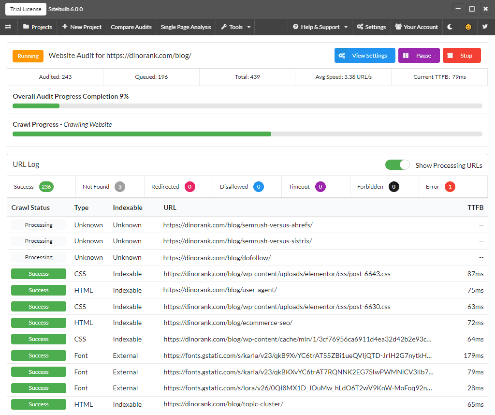495x415 pixels.
Task: Open the Projects menu item
Action: tap(38, 27)
